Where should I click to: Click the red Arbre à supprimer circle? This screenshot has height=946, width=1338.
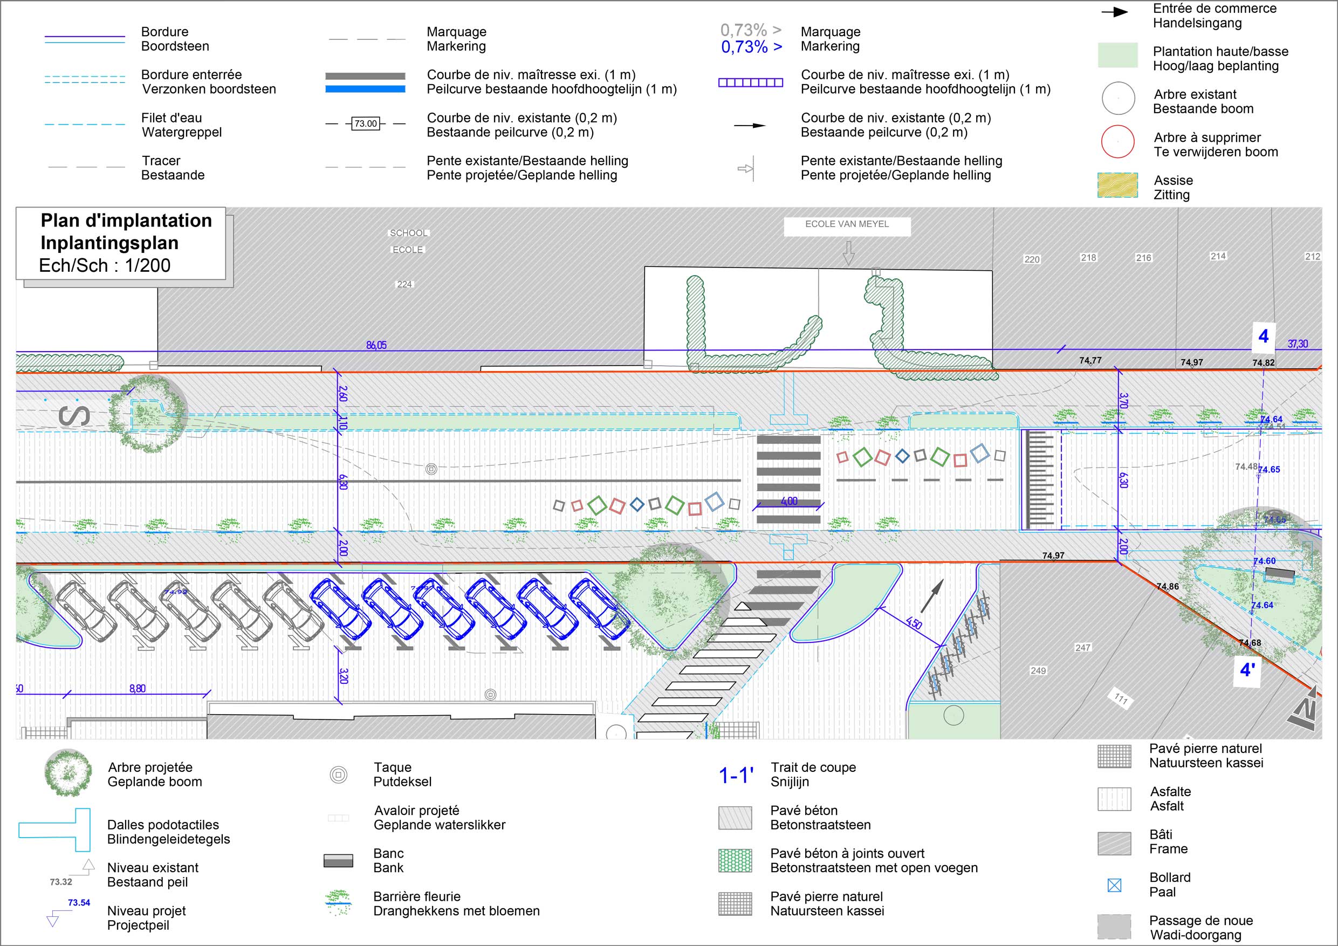click(x=1118, y=142)
